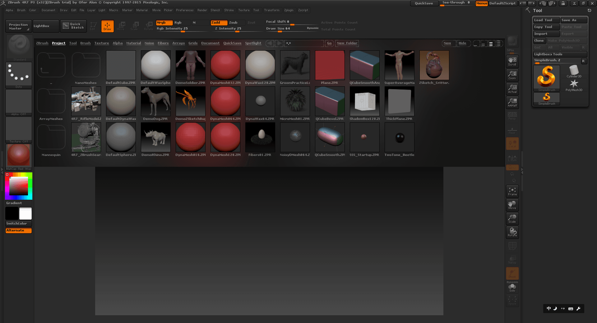This screenshot has width=597, height=323.
Task: Select three-row LightBox view size
Action: [x=491, y=43]
